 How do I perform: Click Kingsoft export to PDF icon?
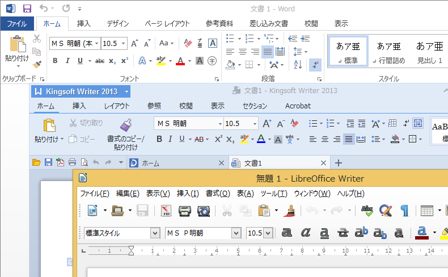coord(60,162)
